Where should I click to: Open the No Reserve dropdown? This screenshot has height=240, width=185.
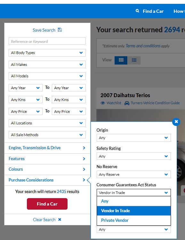[x=134, y=174]
